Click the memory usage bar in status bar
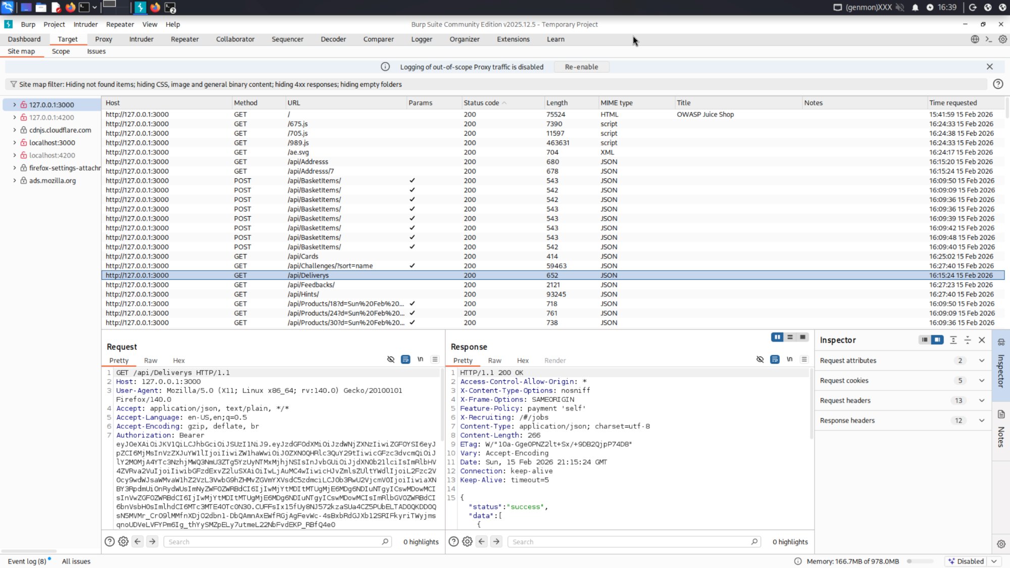1010x568 pixels. (x=920, y=561)
